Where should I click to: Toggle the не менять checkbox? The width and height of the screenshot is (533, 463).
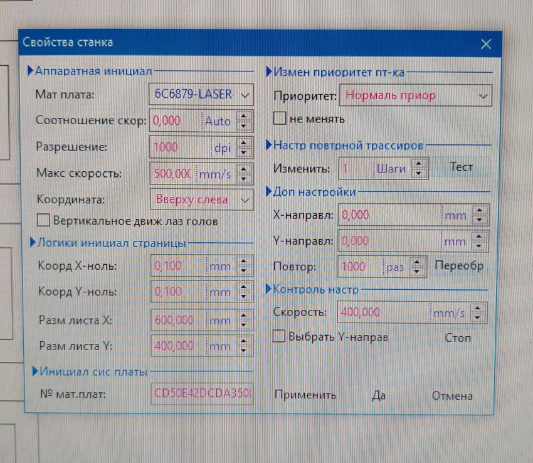tap(280, 118)
